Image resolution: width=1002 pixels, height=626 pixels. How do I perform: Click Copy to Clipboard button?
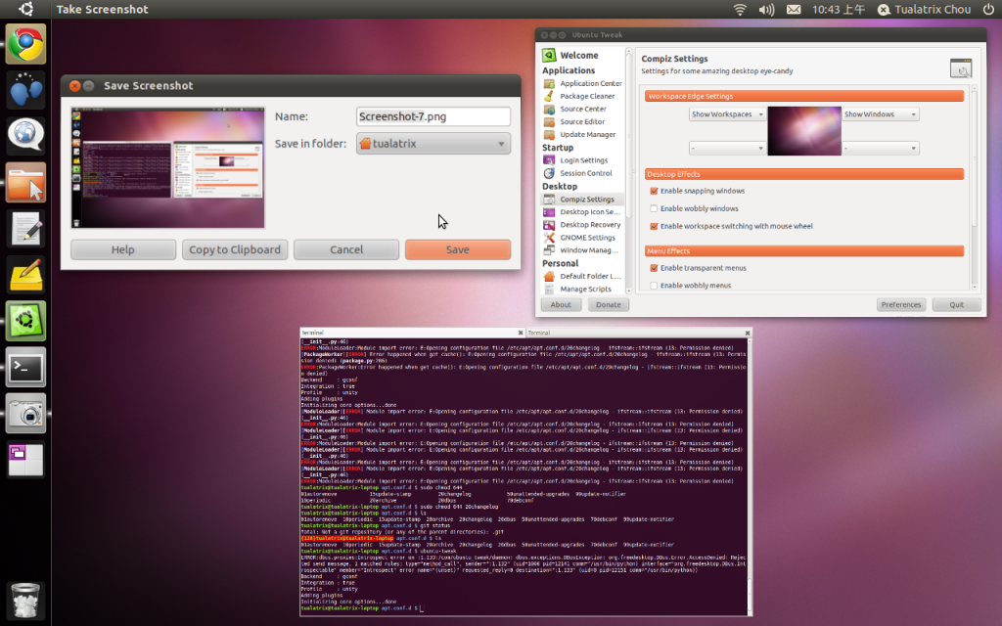(235, 249)
